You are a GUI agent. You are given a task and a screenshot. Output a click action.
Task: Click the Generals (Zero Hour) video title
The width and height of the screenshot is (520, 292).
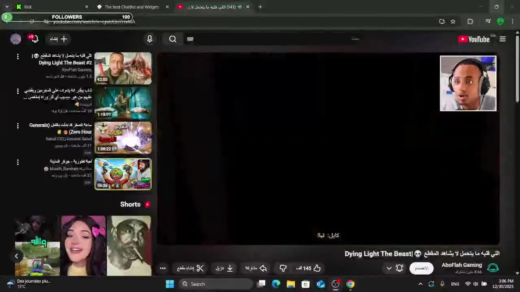coord(61,129)
